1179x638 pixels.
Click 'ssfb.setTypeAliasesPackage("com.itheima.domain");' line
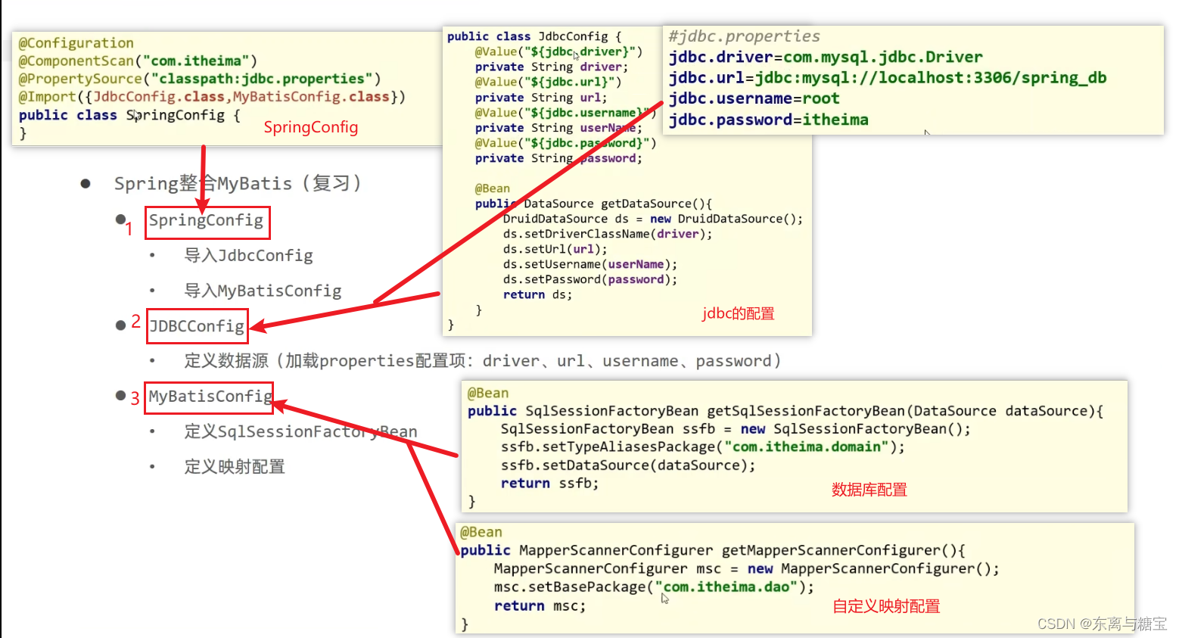click(702, 447)
